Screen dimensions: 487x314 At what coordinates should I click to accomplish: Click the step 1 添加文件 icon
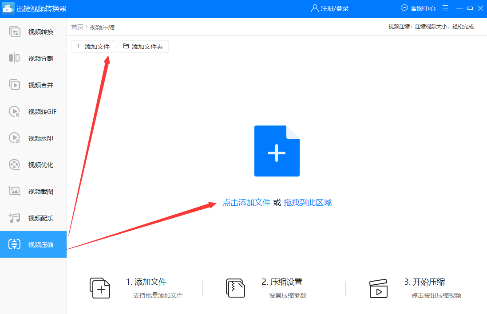[100, 288]
